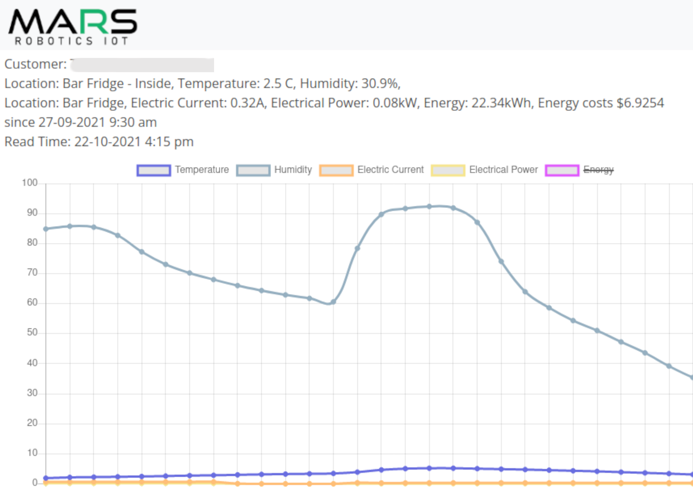Click 'Electrical Power: 0.08kW' text
This screenshot has width=693, height=489.
(344, 103)
